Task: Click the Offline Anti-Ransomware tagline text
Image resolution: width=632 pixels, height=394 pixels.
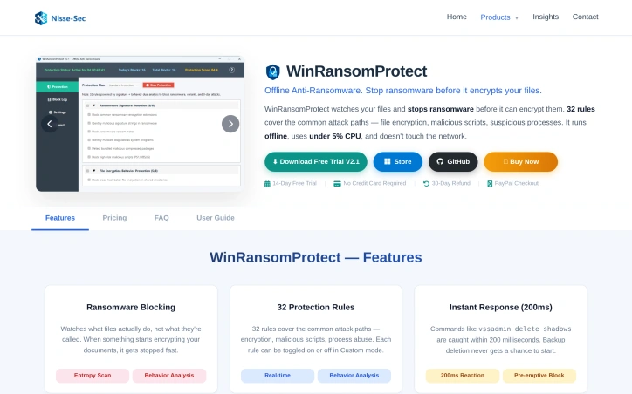Action: (403, 91)
